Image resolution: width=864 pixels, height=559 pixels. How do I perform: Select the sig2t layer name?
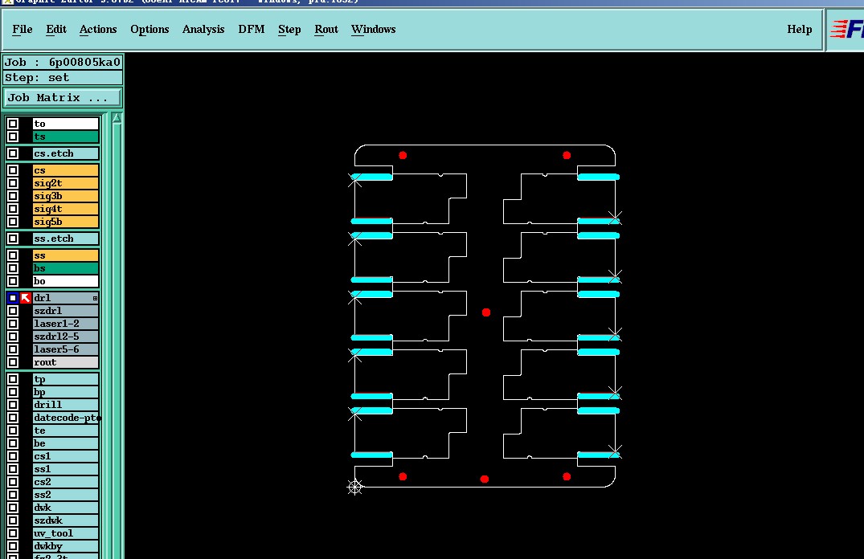[66, 183]
